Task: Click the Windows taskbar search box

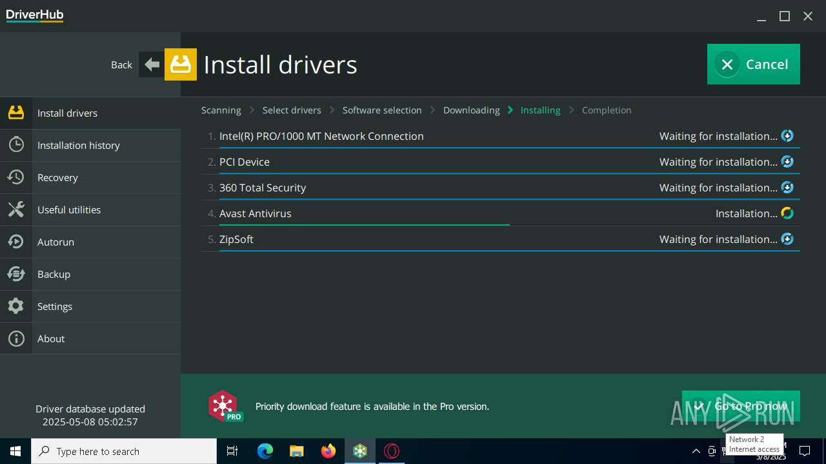Action: point(124,451)
